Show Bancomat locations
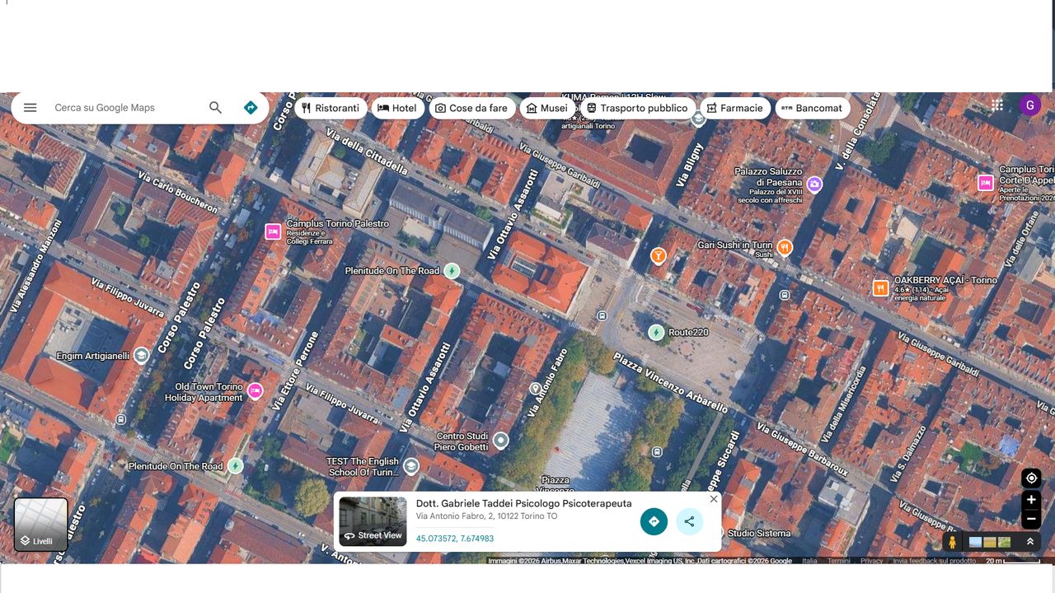The width and height of the screenshot is (1055, 593). point(812,108)
